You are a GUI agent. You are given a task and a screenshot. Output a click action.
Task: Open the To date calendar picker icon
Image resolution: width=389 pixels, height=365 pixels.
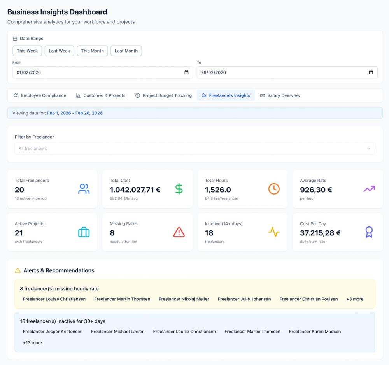pyautogui.click(x=371, y=72)
